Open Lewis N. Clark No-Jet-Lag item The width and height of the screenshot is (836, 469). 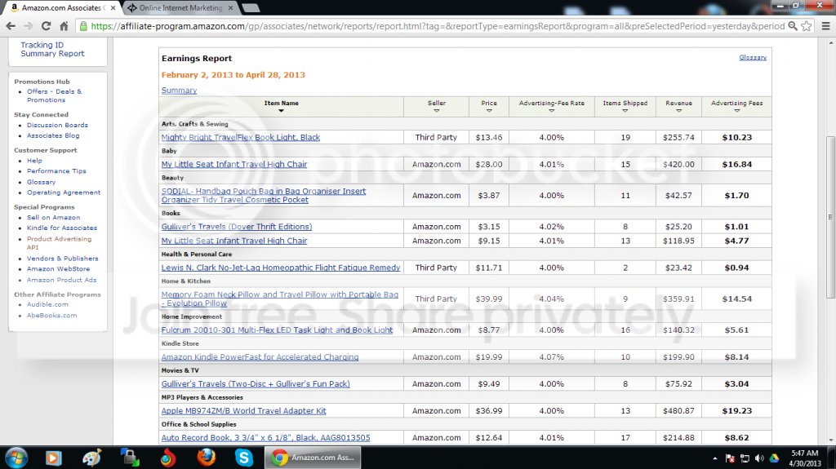pyautogui.click(x=281, y=268)
